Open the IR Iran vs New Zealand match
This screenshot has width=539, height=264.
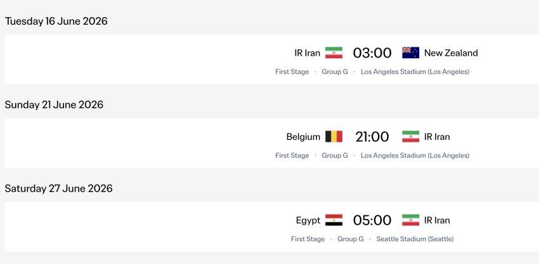(x=271, y=59)
